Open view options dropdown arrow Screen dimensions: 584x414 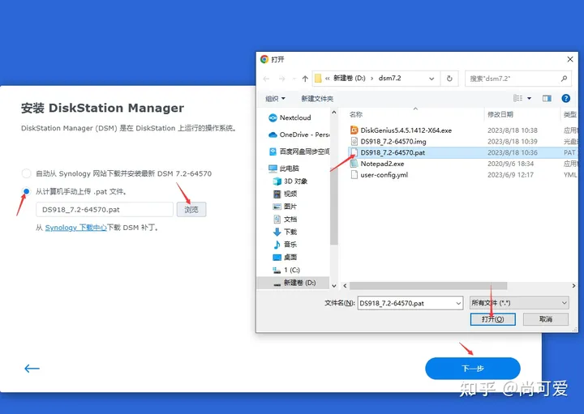point(529,98)
